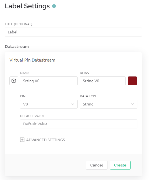This screenshot has width=149, height=180.
Task: Click the Label Settings heading
Action: [27, 6]
